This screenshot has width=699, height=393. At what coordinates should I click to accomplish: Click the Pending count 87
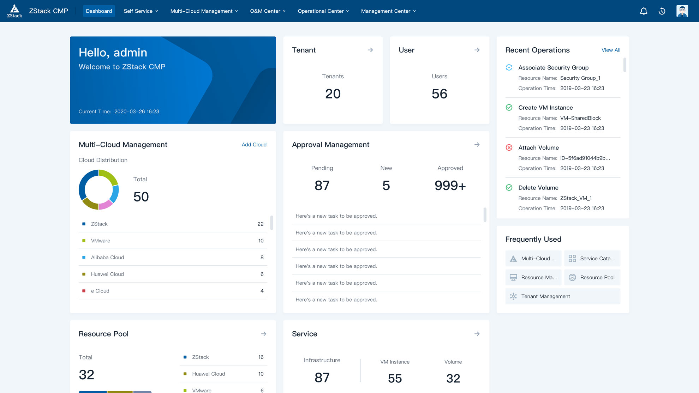click(322, 186)
